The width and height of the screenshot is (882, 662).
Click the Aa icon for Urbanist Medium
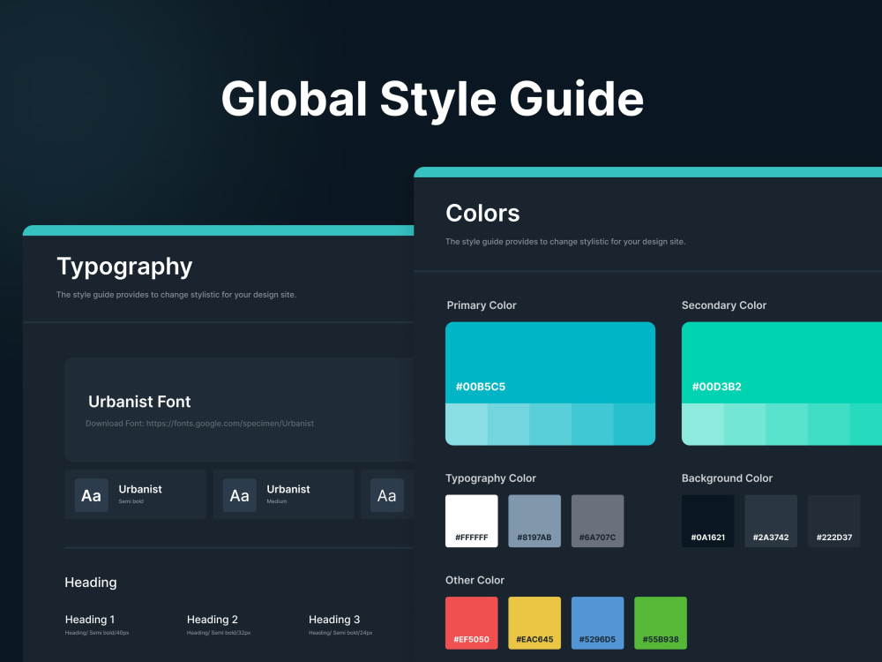(239, 495)
